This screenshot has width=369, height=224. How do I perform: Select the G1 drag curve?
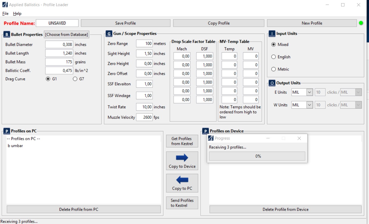pos(48,79)
